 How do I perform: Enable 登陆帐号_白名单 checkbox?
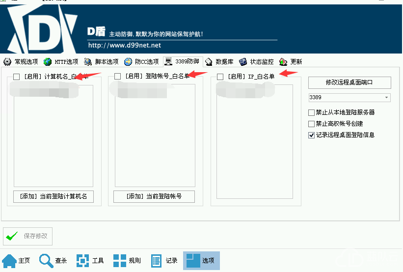point(117,77)
